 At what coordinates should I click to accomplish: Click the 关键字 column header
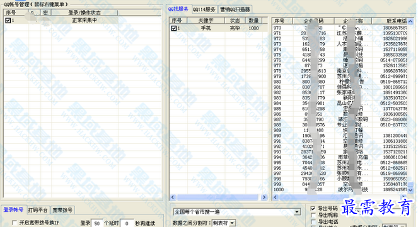(206, 21)
